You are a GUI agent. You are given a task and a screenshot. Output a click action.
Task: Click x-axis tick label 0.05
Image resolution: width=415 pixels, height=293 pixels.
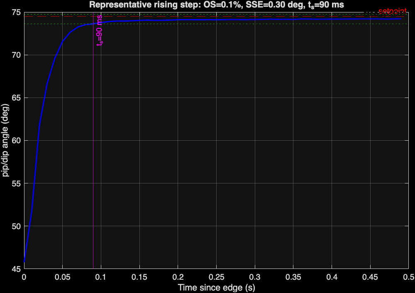pos(63,277)
